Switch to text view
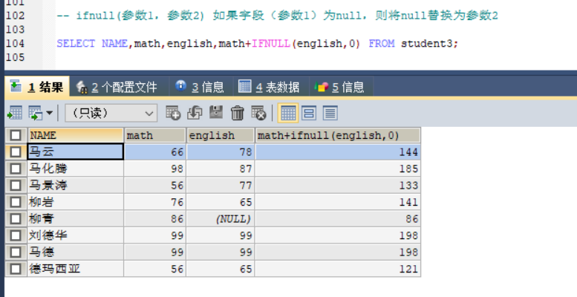The image size is (577, 297). [330, 113]
